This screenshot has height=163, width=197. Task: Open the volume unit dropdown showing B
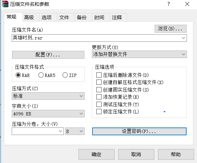(x=75, y=131)
